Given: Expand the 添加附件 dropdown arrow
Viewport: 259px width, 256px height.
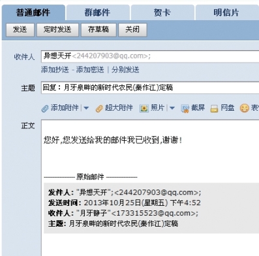Looking at the screenshot, I should (x=86, y=107).
